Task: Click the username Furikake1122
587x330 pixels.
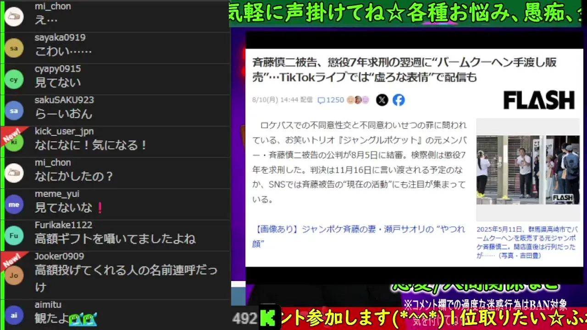Action: coord(64,225)
